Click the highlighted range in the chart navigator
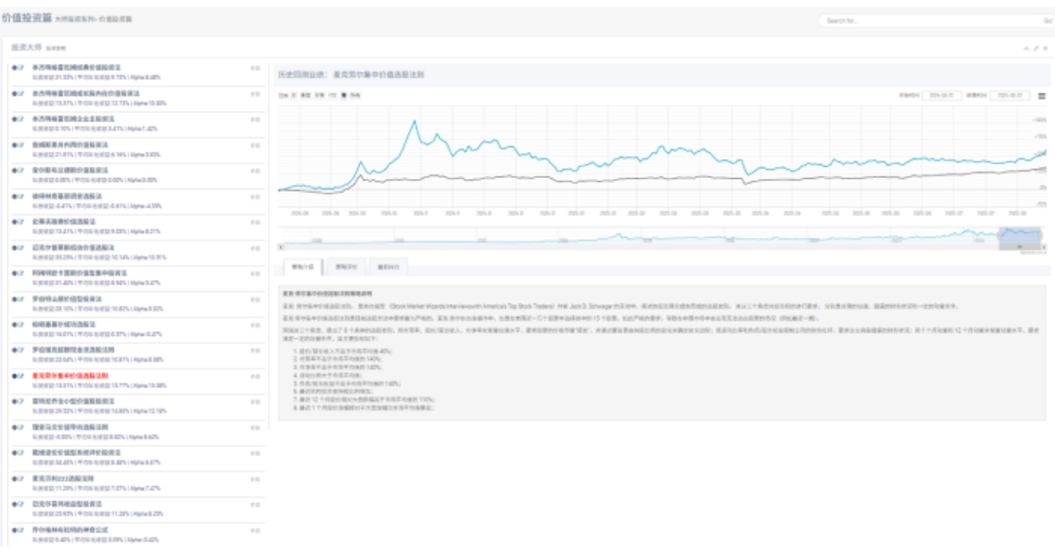This screenshot has width=1055, height=558. point(1020,237)
